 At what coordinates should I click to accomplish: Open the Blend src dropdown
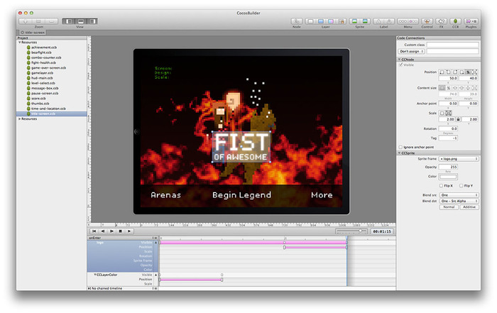click(459, 195)
